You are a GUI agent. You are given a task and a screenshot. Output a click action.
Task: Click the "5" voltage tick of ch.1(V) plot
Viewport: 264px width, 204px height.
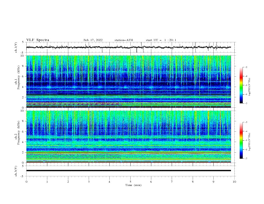(x=23, y=42)
